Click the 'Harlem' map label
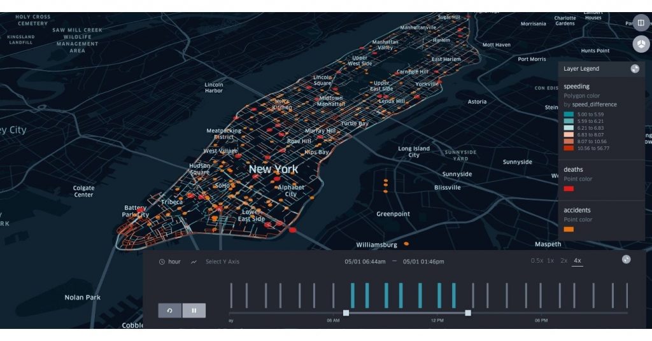 [x=441, y=40]
